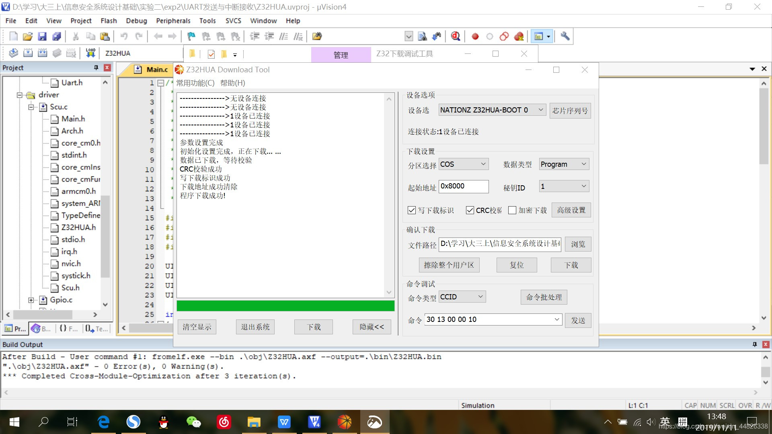Click the 清空显示 button

pos(197,327)
